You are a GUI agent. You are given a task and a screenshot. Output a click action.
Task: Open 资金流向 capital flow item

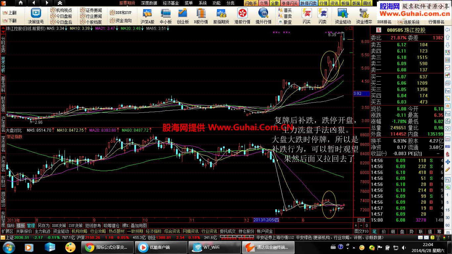121,21
